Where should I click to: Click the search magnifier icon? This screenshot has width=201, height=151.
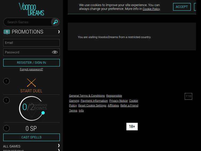[x=55, y=22]
